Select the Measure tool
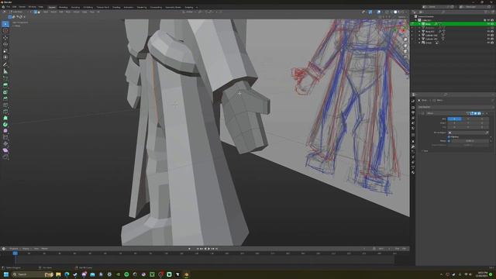The height and width of the screenshot is (279, 496). (x=5, y=71)
